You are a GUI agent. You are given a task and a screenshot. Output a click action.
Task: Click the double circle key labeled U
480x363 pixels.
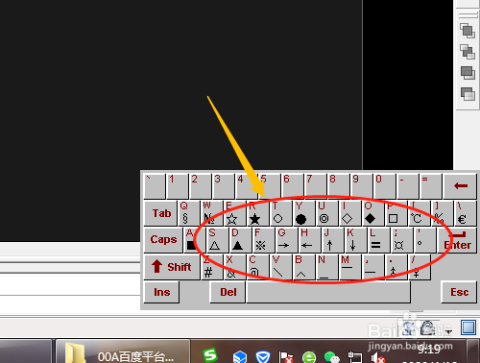[326, 213]
